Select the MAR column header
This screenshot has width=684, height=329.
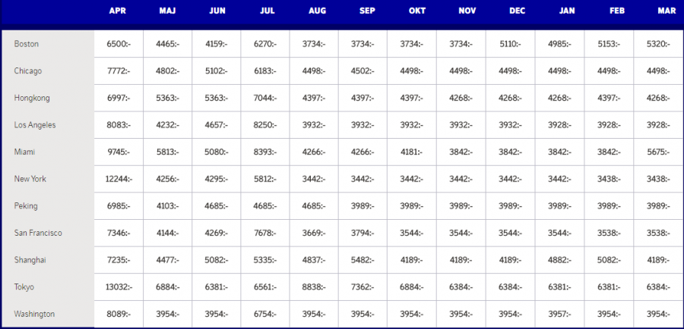667,11
